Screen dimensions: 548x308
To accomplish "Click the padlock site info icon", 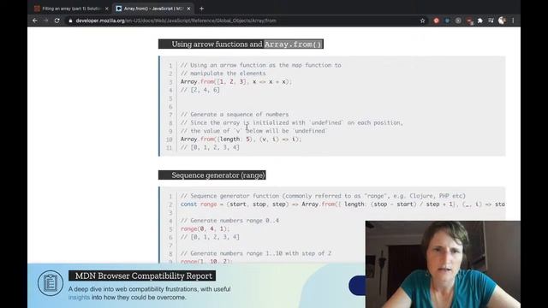I will tap(70, 21).
